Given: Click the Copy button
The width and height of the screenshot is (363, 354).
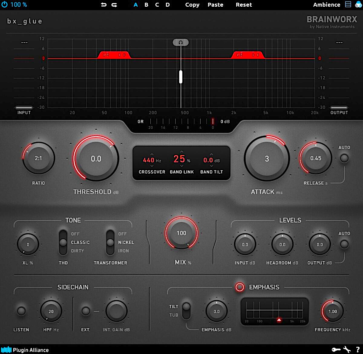Looking at the screenshot, I should [192, 5].
